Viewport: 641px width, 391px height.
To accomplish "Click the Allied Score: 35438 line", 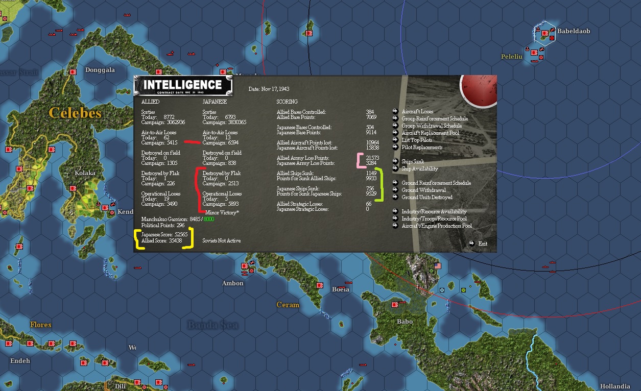I will click(x=161, y=240).
